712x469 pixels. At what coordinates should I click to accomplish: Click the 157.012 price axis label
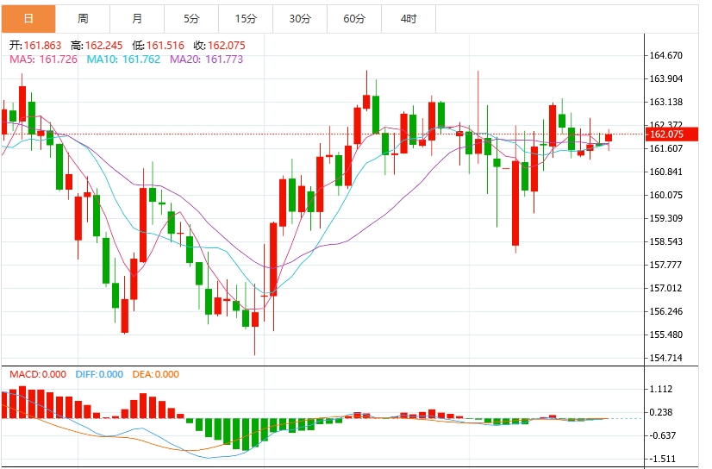pos(665,288)
